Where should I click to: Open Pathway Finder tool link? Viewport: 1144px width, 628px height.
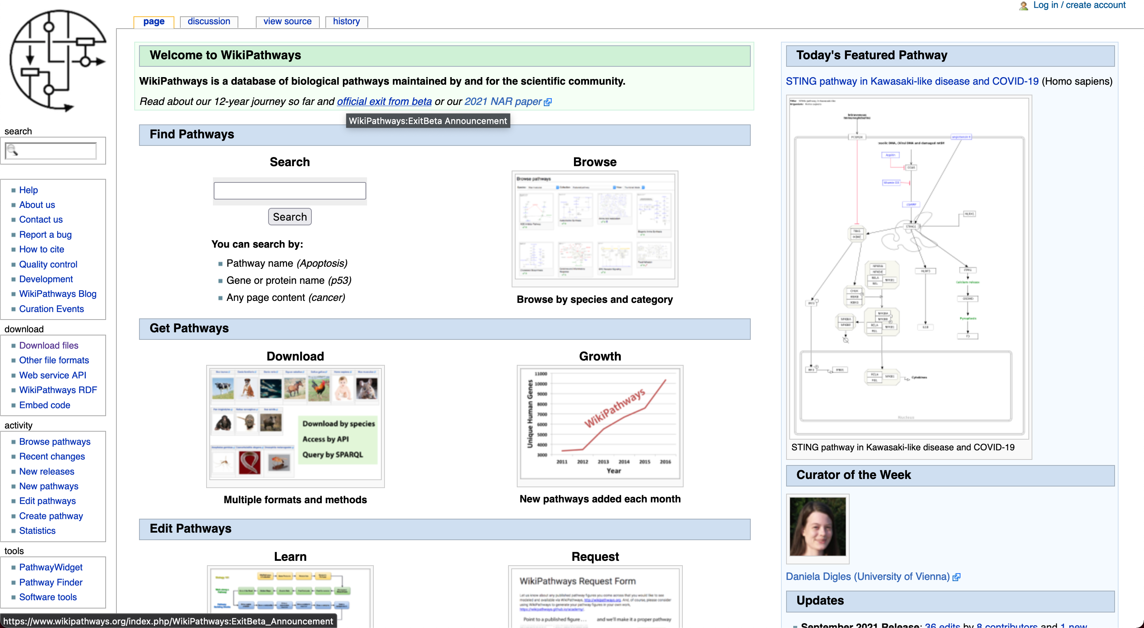click(x=51, y=582)
